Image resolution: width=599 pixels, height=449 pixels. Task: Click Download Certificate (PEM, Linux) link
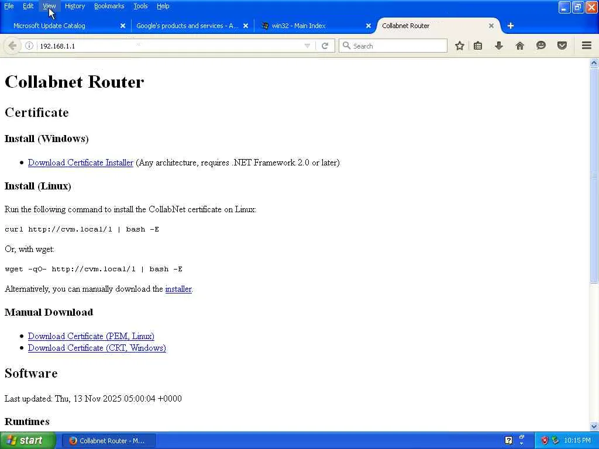(91, 336)
